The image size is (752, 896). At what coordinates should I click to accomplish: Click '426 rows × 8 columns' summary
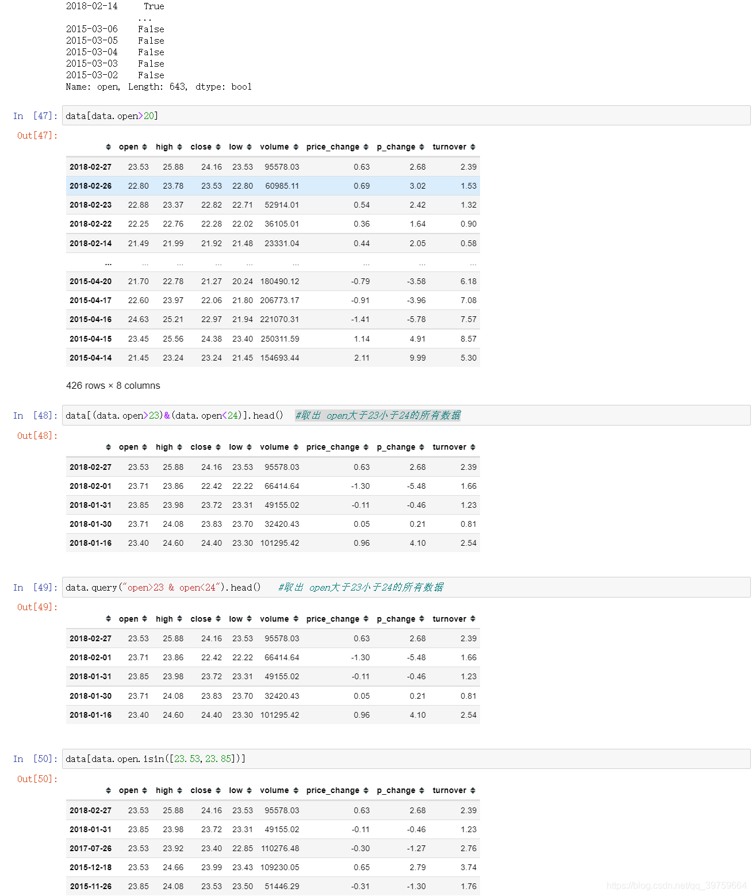coord(113,386)
